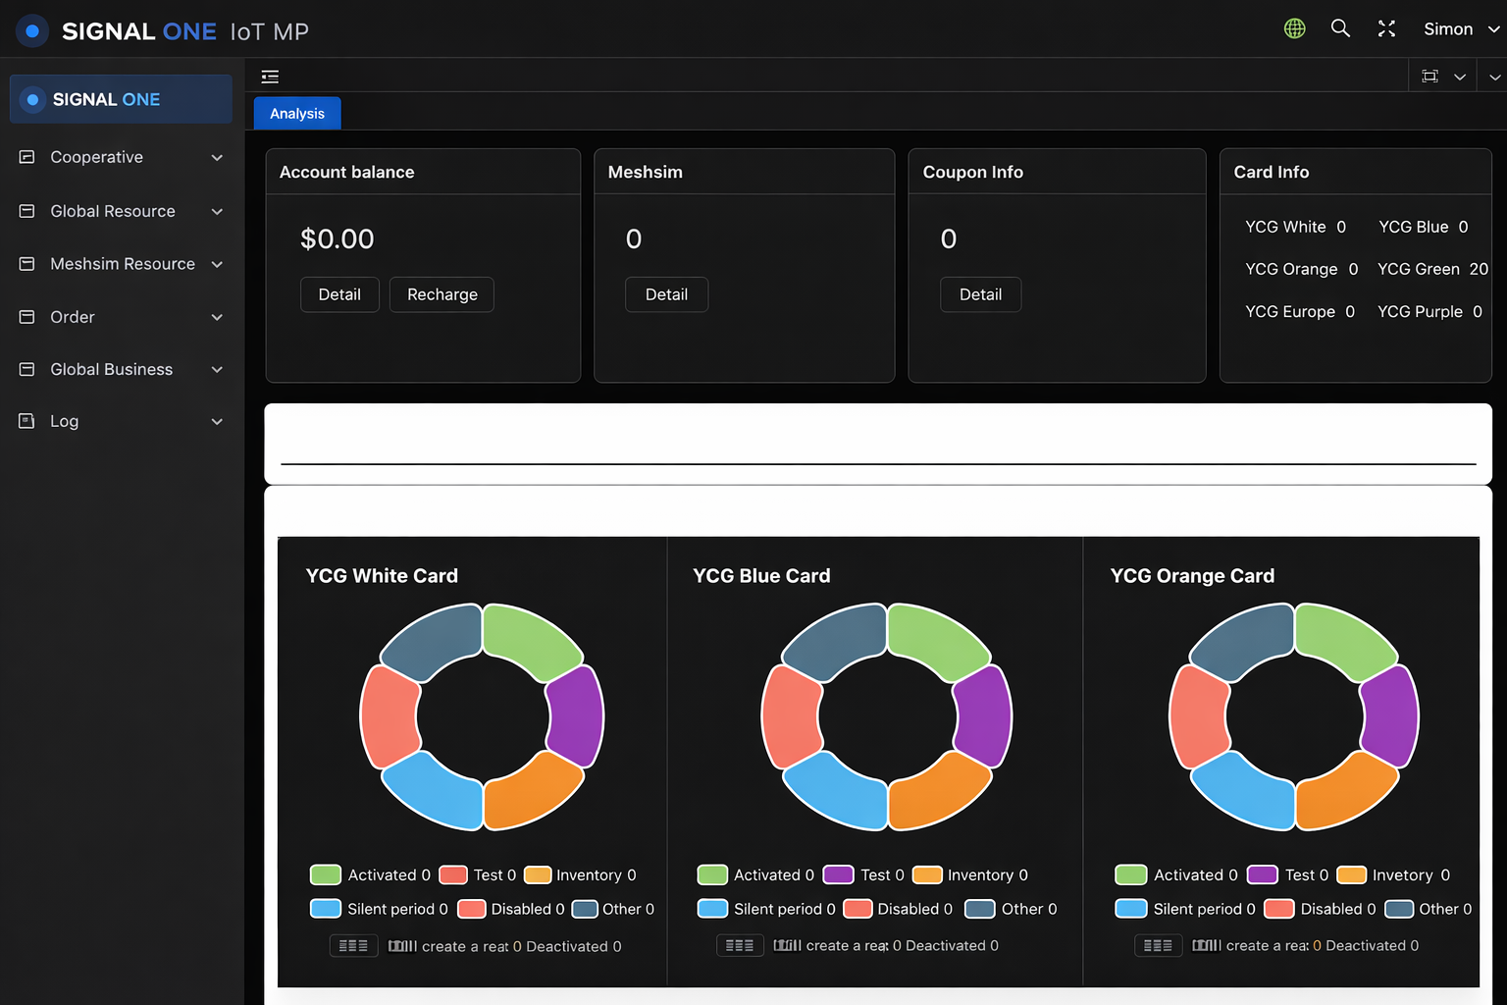
Task: Click the sidebar collapse icon above Analysis tab
Action: coord(270,76)
